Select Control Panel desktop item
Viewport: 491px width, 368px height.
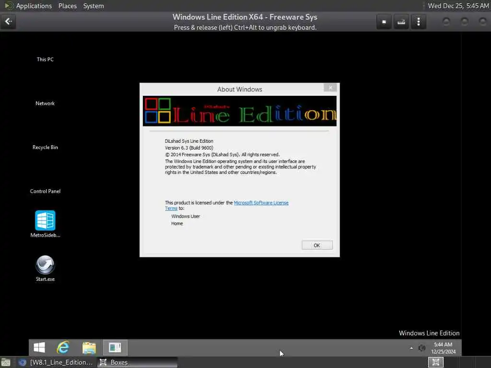[45, 191]
